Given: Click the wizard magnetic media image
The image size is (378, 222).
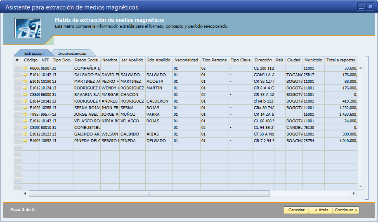Looking at the screenshot, I should pyautogui.click(x=28, y=28).
